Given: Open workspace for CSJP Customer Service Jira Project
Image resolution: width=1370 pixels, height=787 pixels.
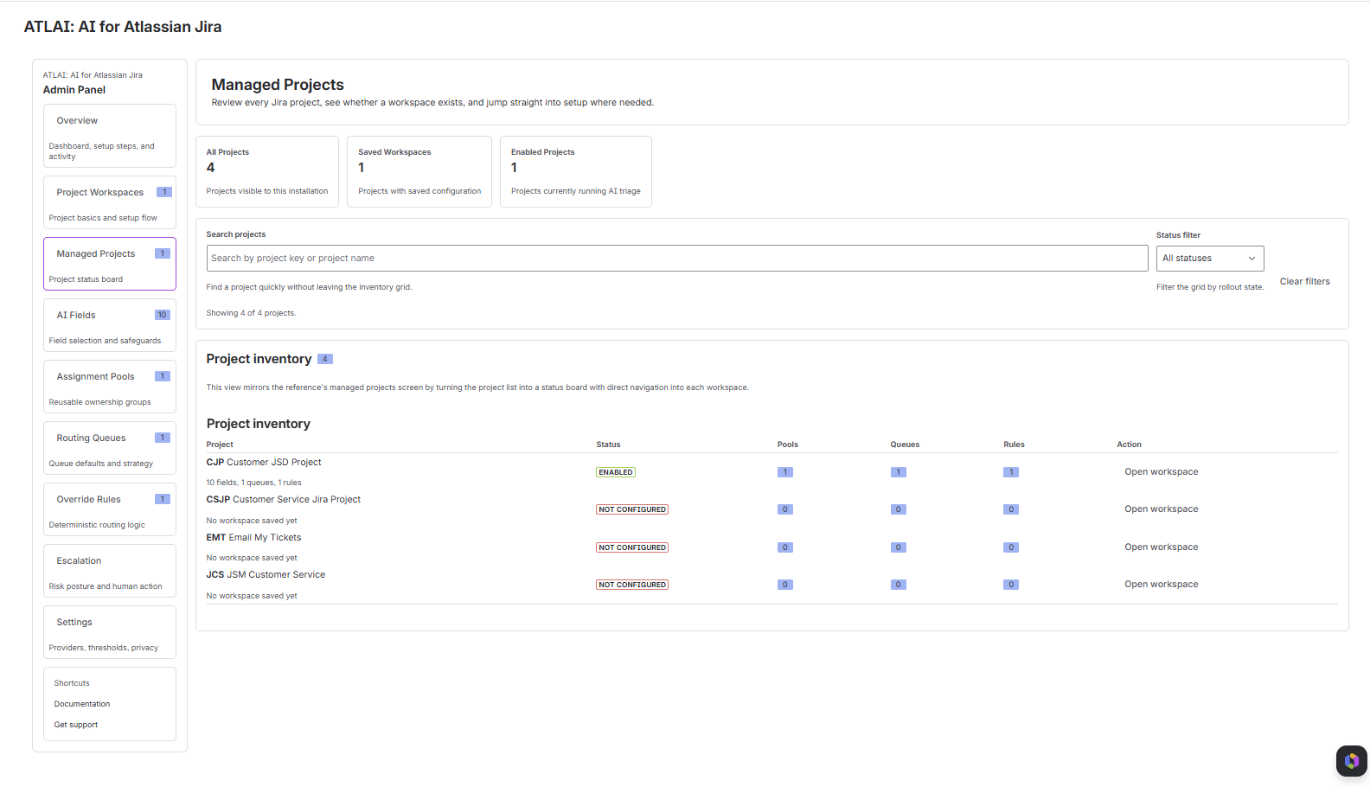Looking at the screenshot, I should (1161, 509).
